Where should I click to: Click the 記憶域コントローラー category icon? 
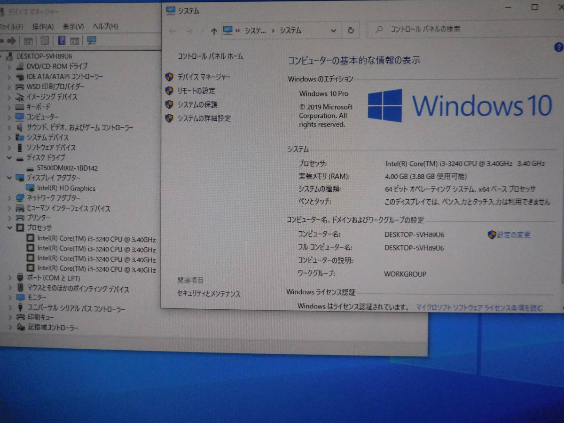point(20,327)
